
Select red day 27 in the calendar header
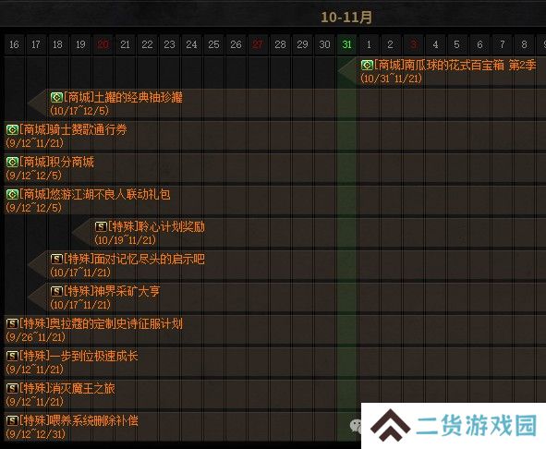pyautogui.click(x=258, y=44)
